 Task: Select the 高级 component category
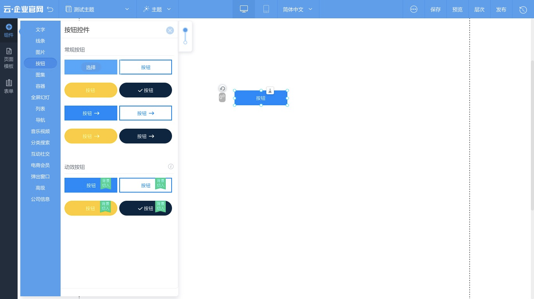click(40, 188)
